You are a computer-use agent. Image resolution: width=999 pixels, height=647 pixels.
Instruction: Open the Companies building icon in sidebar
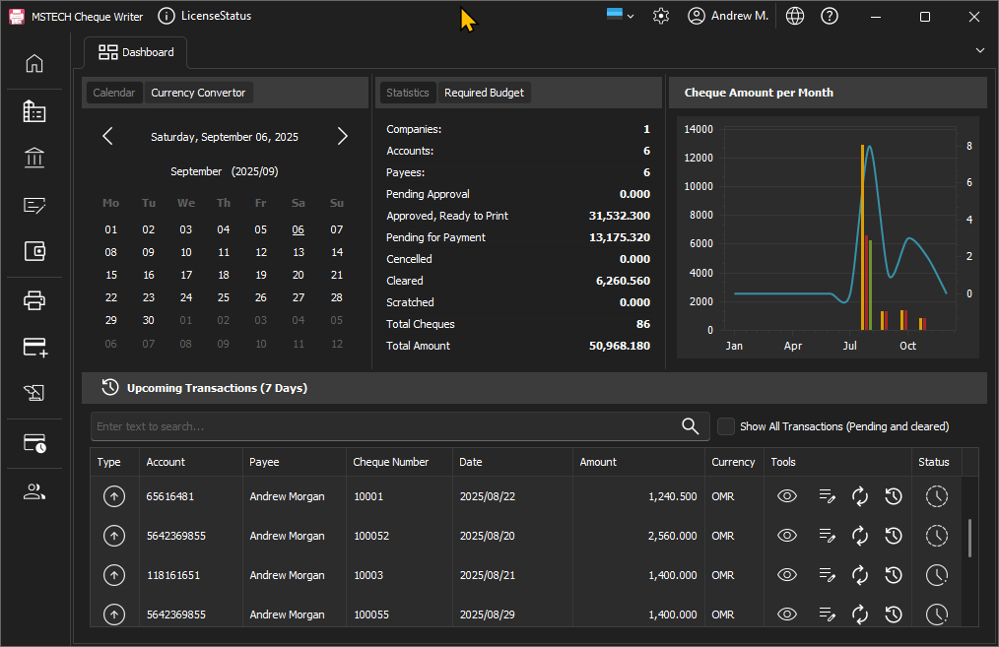[x=34, y=111]
